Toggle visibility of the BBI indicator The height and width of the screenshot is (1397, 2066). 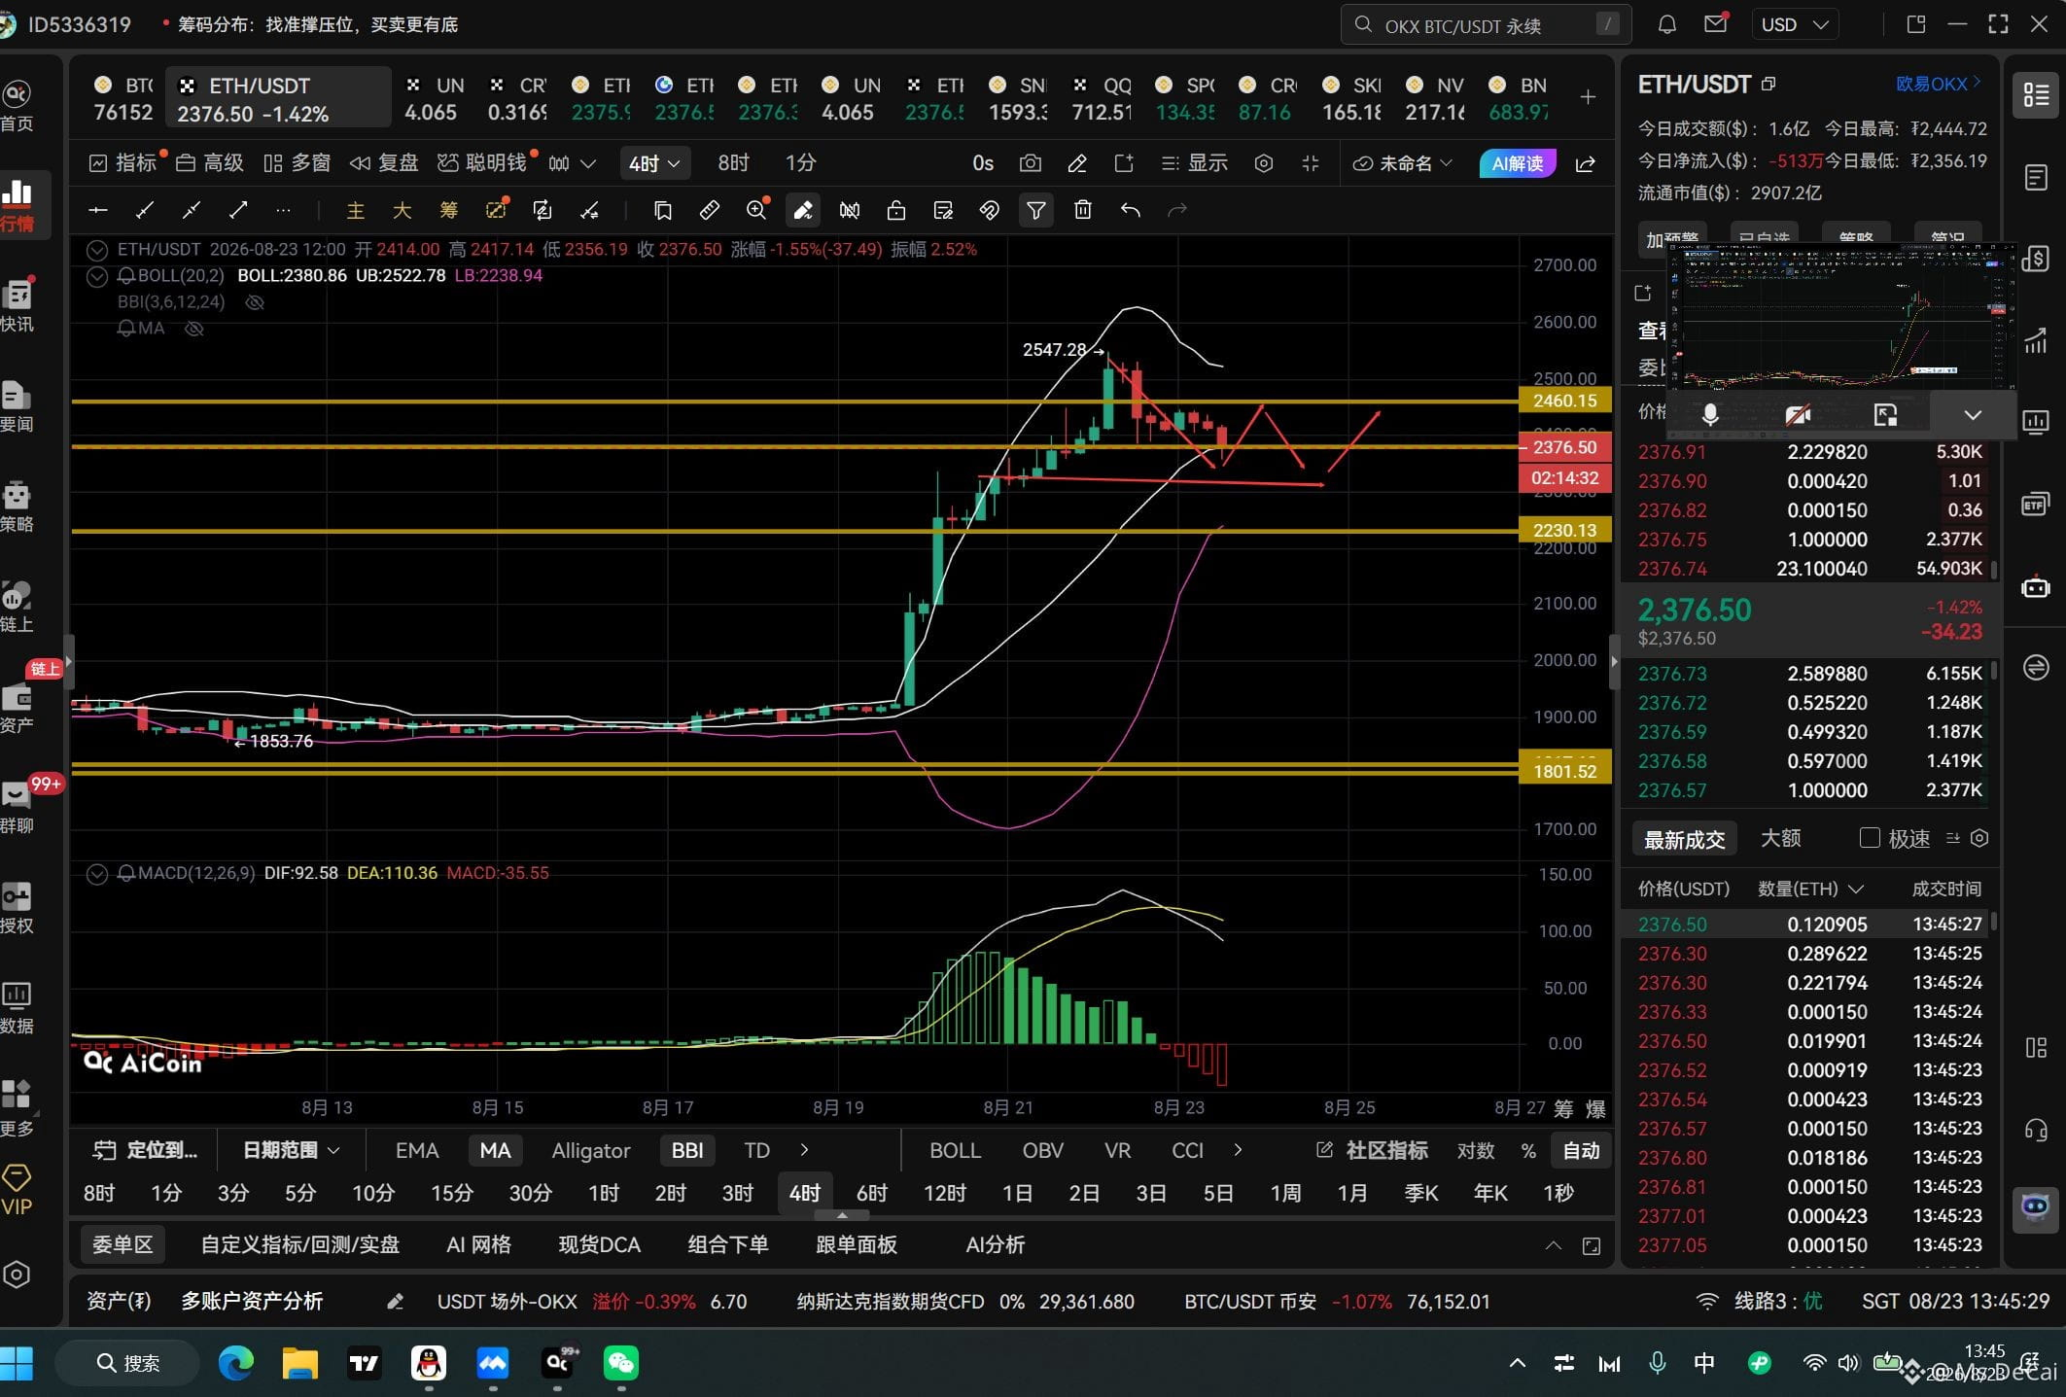[x=255, y=302]
